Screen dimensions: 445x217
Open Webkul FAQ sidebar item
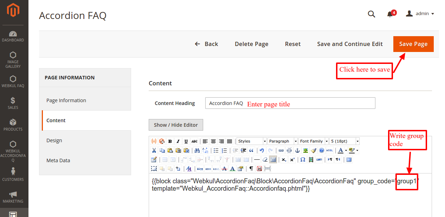click(x=13, y=82)
